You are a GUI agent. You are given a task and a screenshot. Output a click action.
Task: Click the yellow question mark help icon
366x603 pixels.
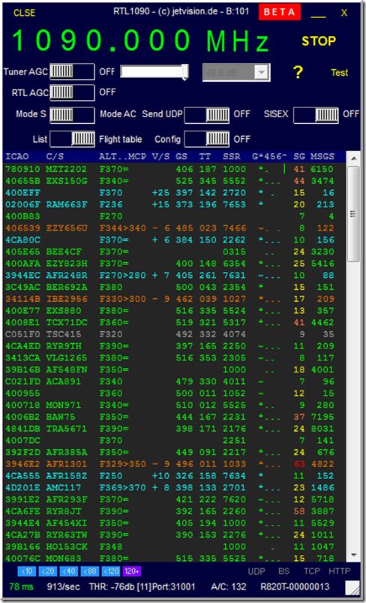(298, 72)
